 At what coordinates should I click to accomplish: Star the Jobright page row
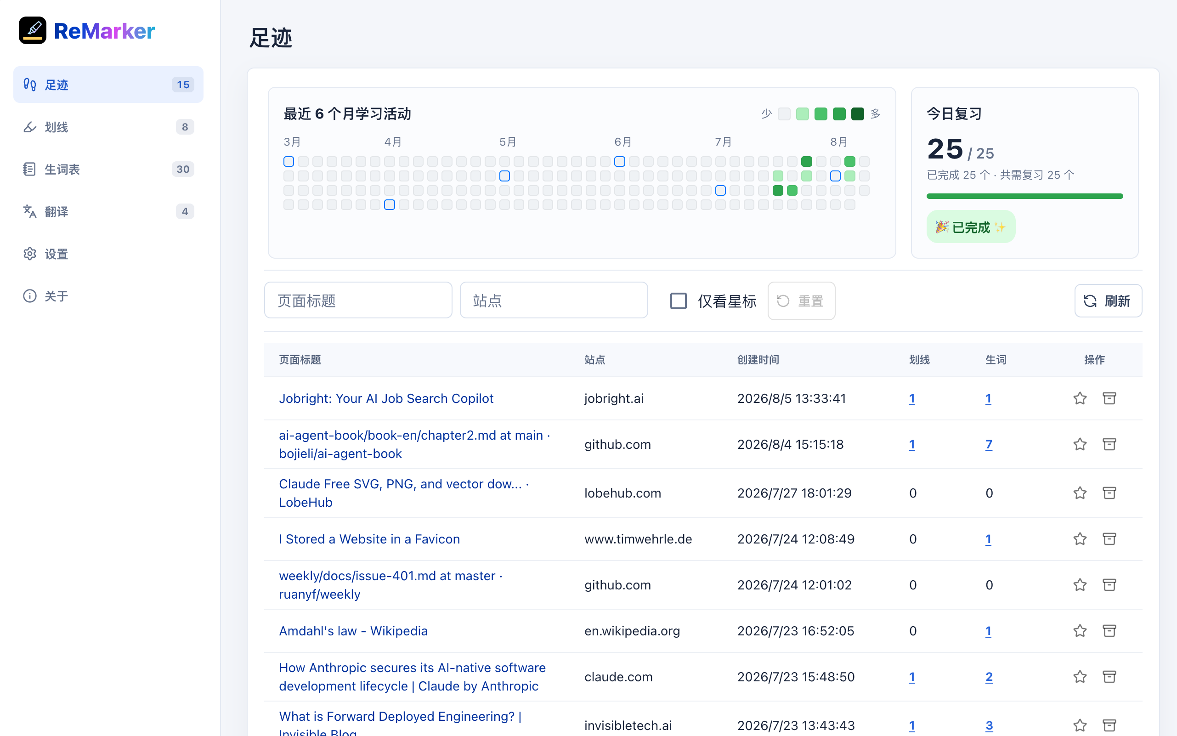click(1080, 399)
